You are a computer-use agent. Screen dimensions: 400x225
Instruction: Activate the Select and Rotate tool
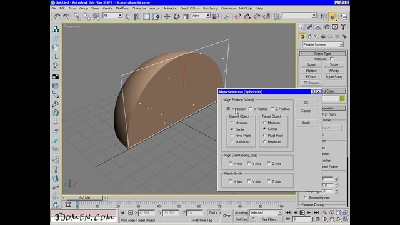(176, 17)
